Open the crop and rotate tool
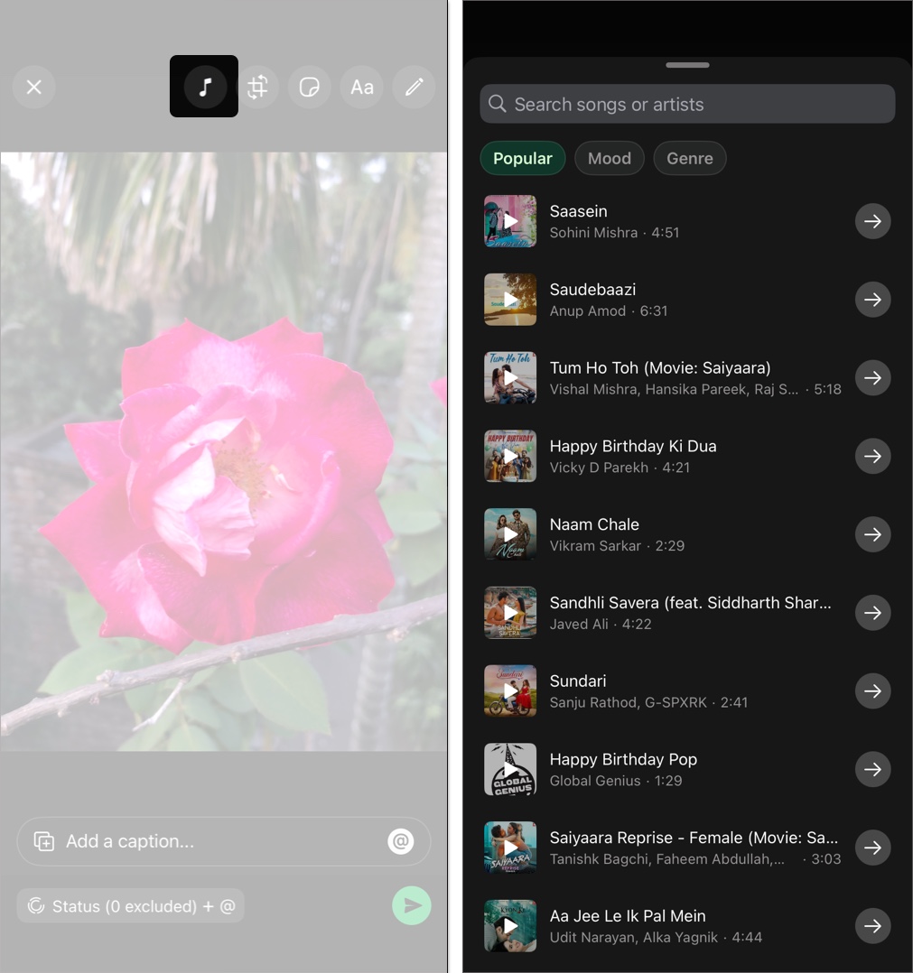 pyautogui.click(x=256, y=87)
